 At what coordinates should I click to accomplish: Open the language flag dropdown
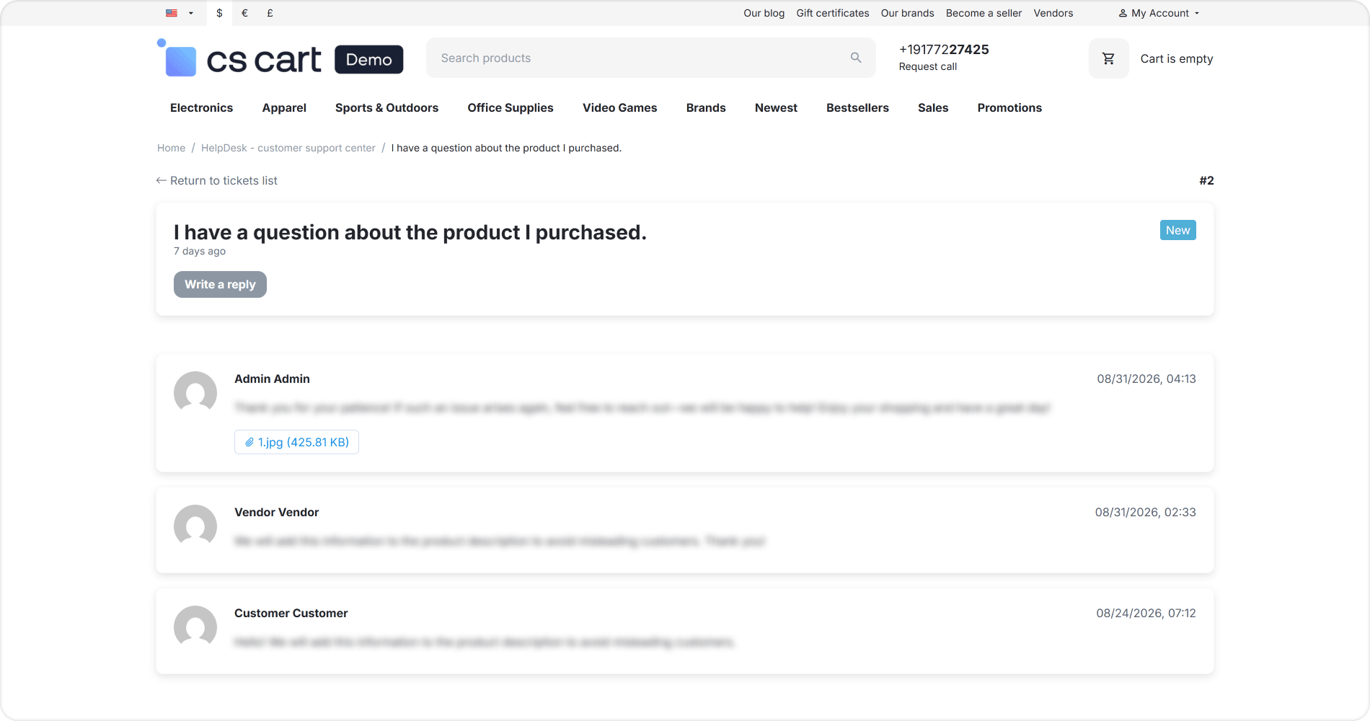pyautogui.click(x=180, y=13)
